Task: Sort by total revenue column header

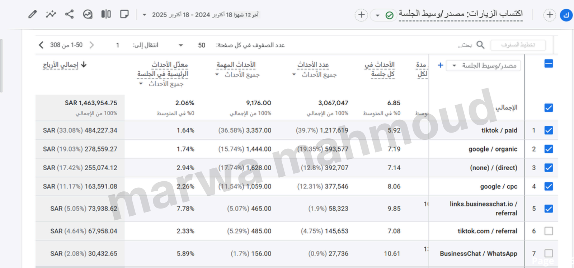Action: click(x=61, y=65)
